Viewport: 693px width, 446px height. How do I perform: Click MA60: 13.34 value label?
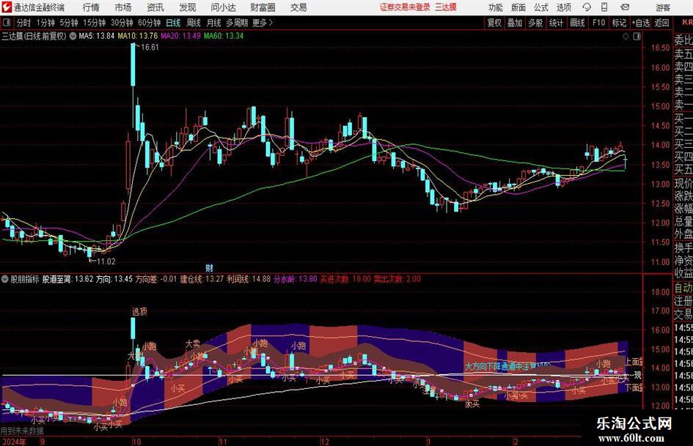224,36
